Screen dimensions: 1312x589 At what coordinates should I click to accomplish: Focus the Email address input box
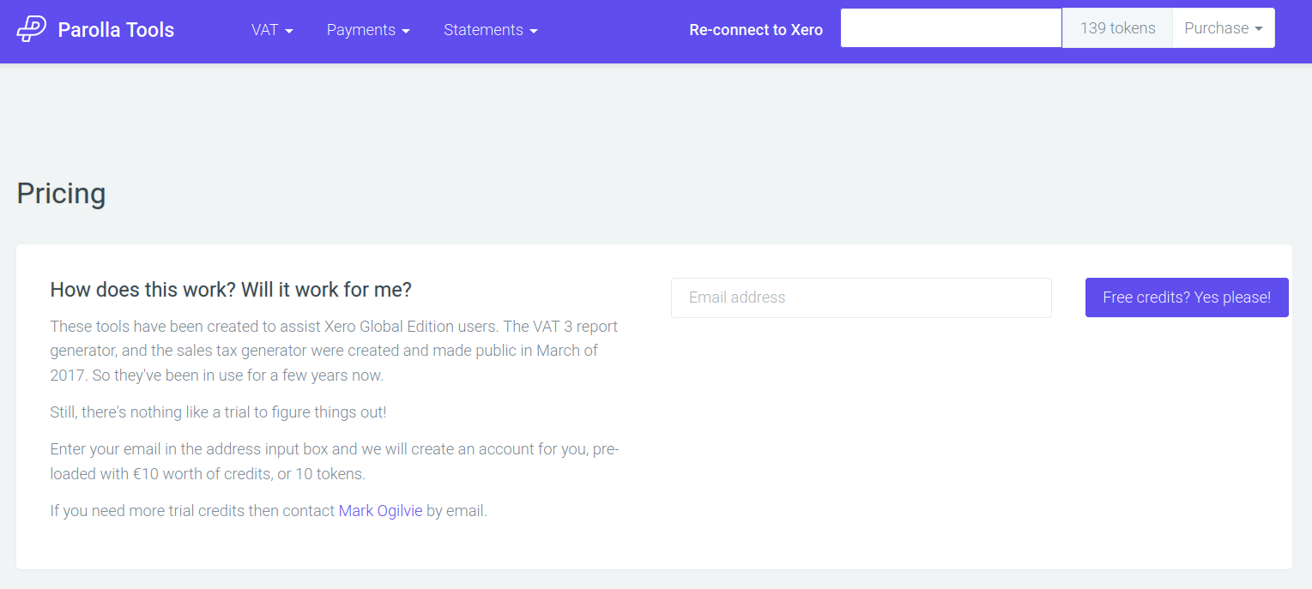pos(861,298)
